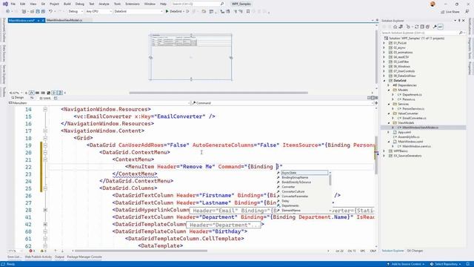Click swap panes icon between Design and XAML
This screenshot has height=267, width=474.
point(32,98)
